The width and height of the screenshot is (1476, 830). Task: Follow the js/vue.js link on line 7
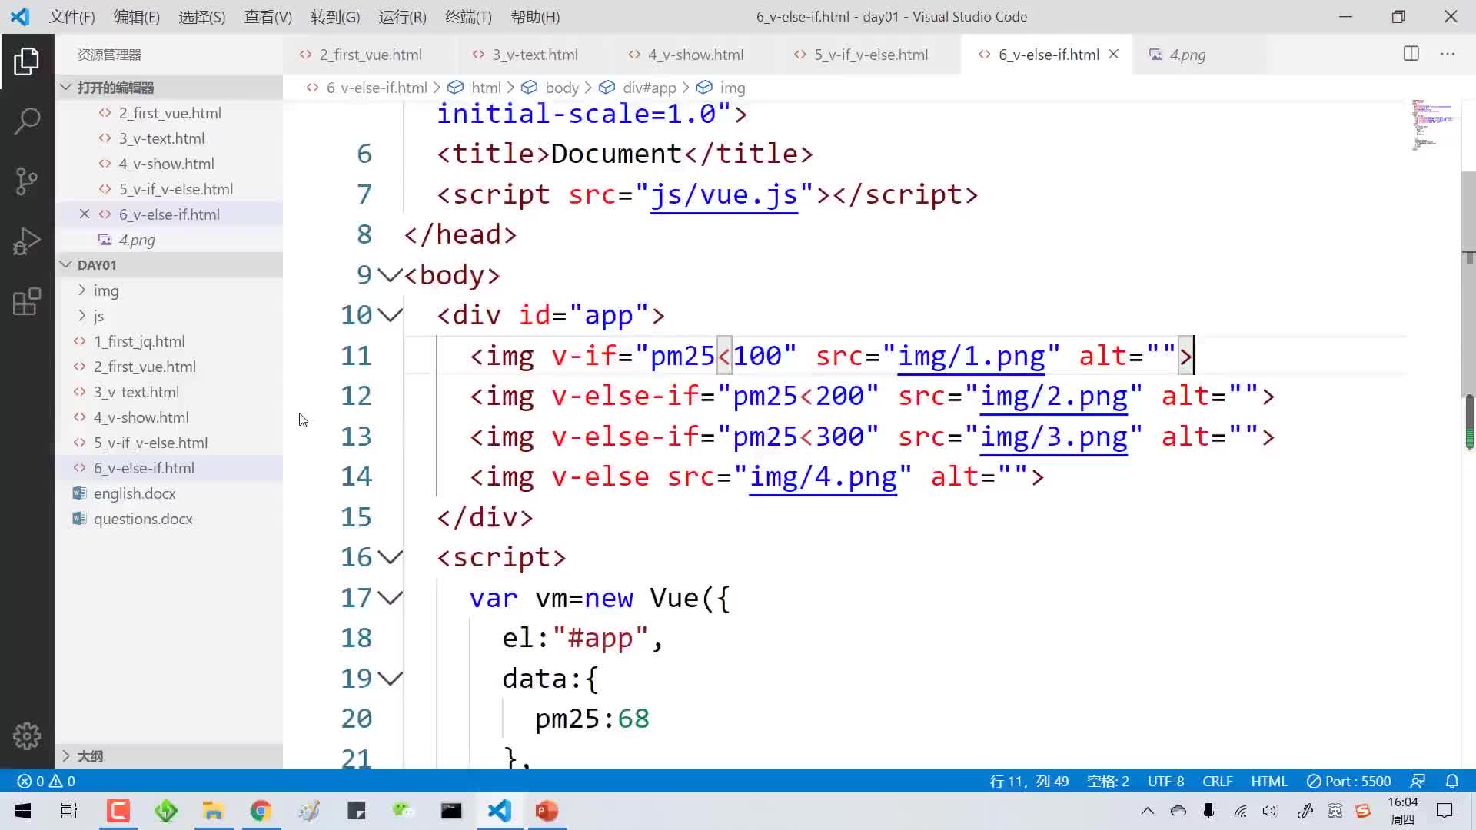tap(723, 195)
